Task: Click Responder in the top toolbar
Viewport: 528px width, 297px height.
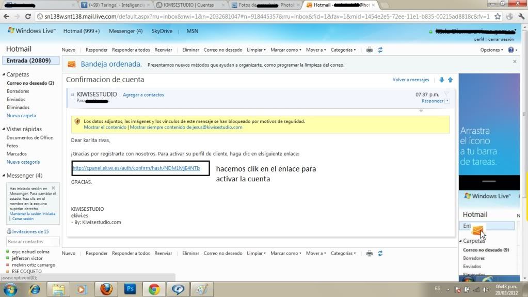Action: tap(97, 50)
